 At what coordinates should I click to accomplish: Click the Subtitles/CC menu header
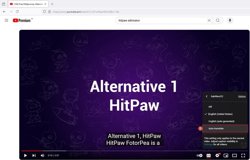pos(217,96)
